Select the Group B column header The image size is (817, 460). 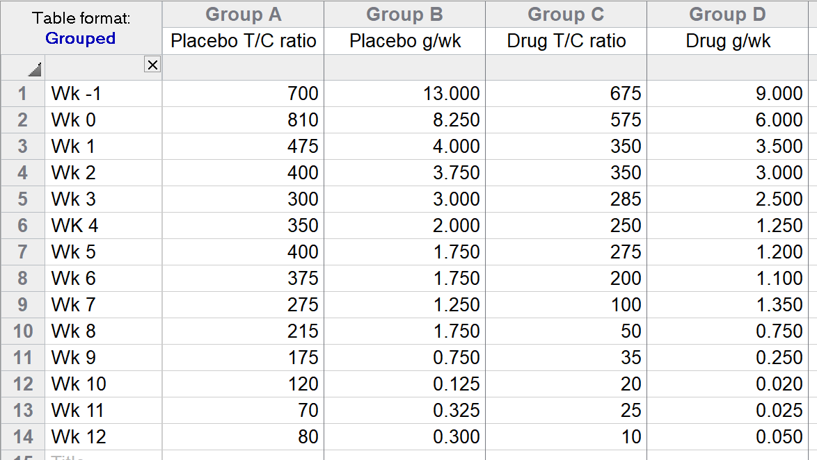tap(404, 15)
